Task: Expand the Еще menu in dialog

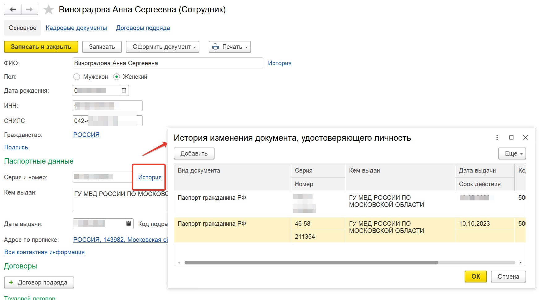Action: point(512,153)
